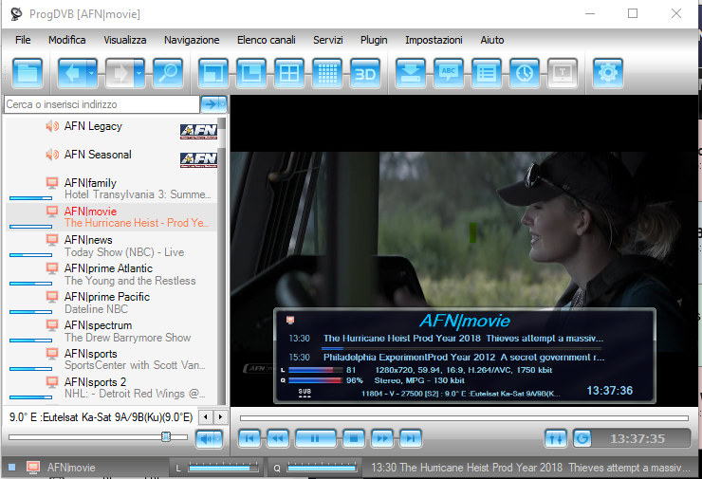The width and height of the screenshot is (702, 479).
Task: Open the list (program guide) toolbar icon
Action: tap(487, 73)
